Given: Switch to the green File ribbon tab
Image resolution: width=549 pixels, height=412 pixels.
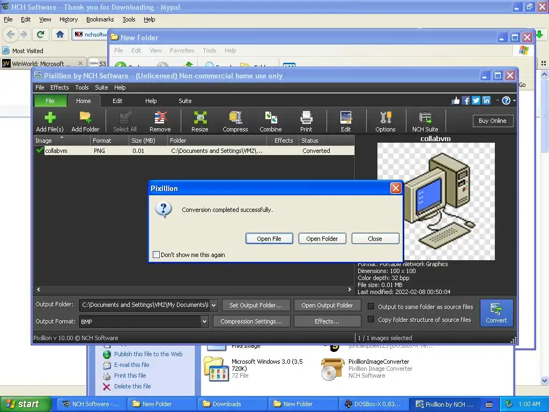Looking at the screenshot, I should [50, 101].
